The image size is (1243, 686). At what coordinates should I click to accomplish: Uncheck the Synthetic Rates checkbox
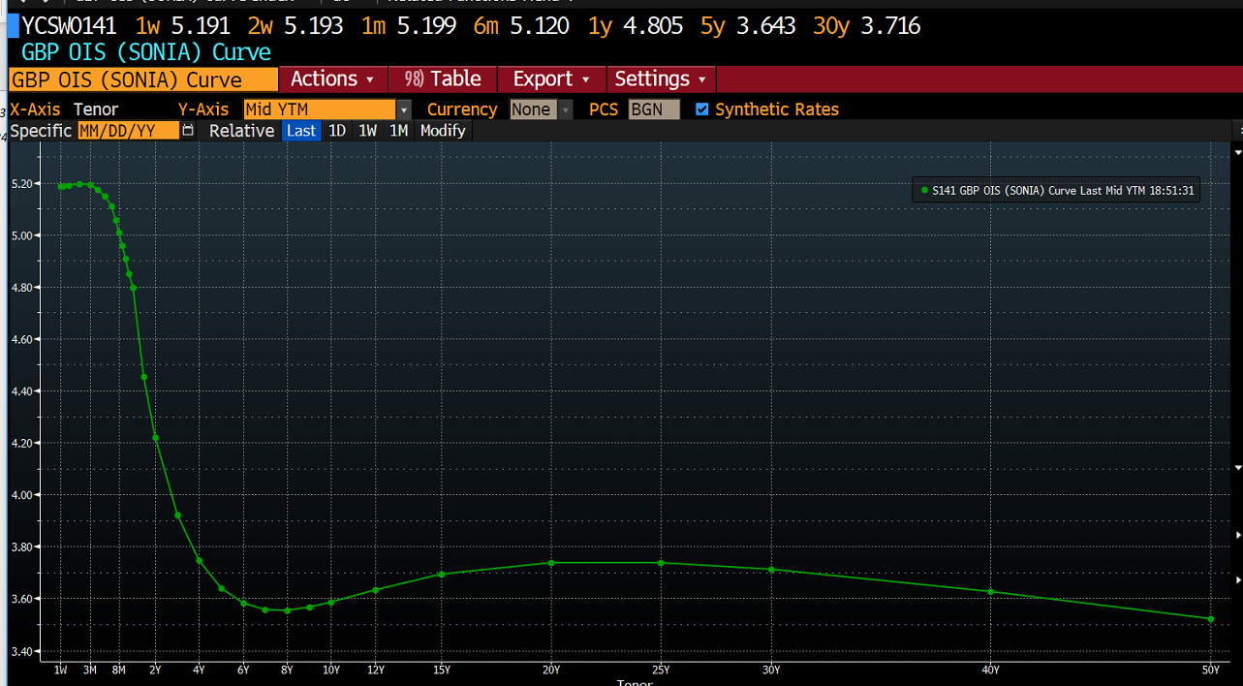702,109
